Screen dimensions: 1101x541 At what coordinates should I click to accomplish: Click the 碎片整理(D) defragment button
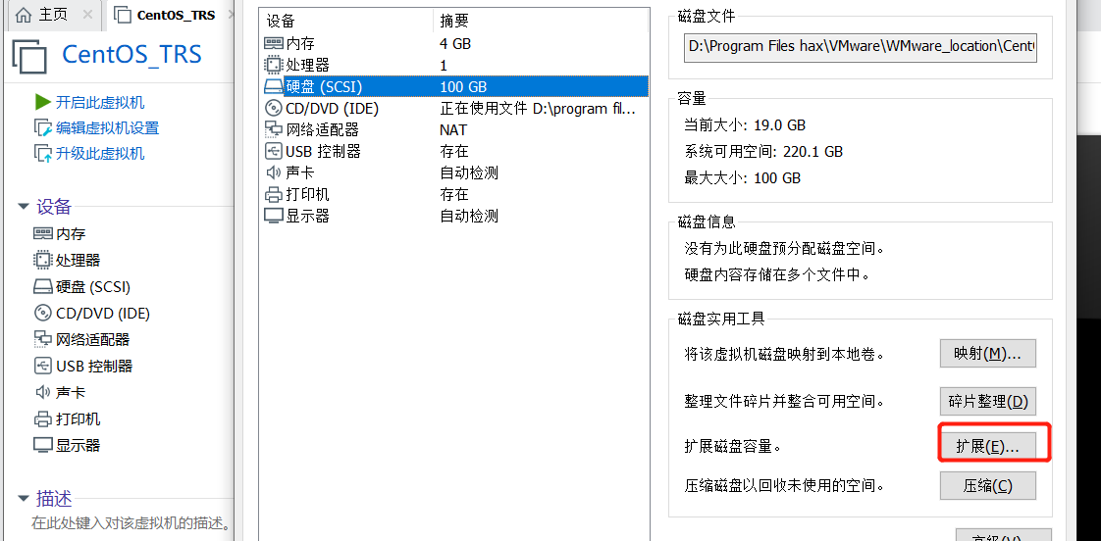987,402
